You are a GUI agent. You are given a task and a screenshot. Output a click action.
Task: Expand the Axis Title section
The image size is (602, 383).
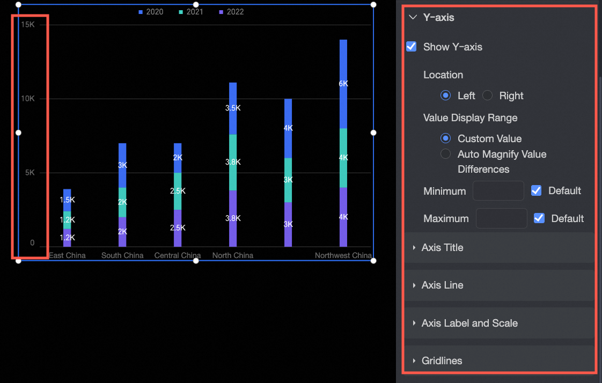point(499,247)
